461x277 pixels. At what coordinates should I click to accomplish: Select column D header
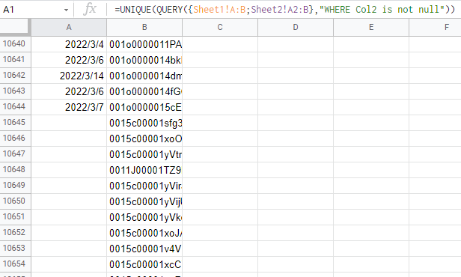[x=296, y=28]
